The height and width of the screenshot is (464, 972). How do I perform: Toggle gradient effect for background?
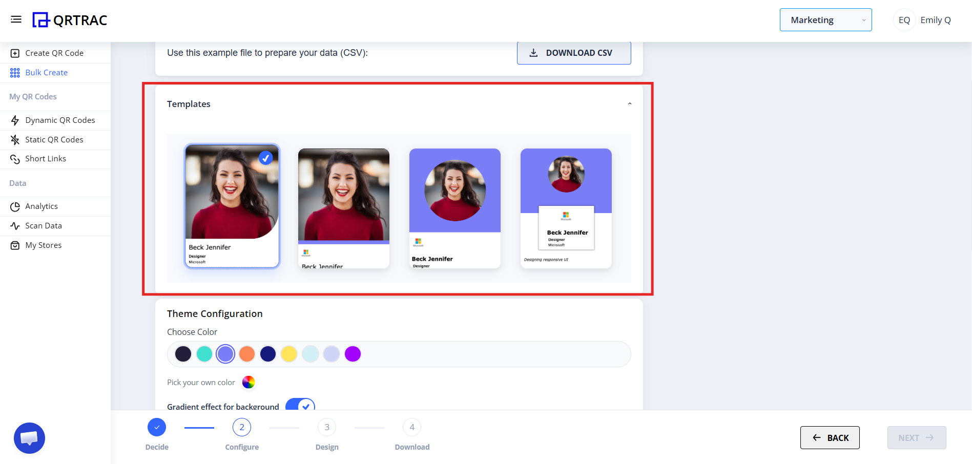pos(300,405)
